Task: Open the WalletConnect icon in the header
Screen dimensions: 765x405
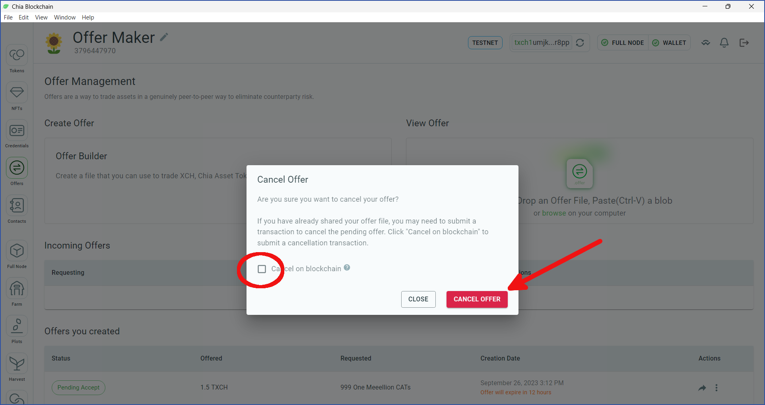Action: 706,42
